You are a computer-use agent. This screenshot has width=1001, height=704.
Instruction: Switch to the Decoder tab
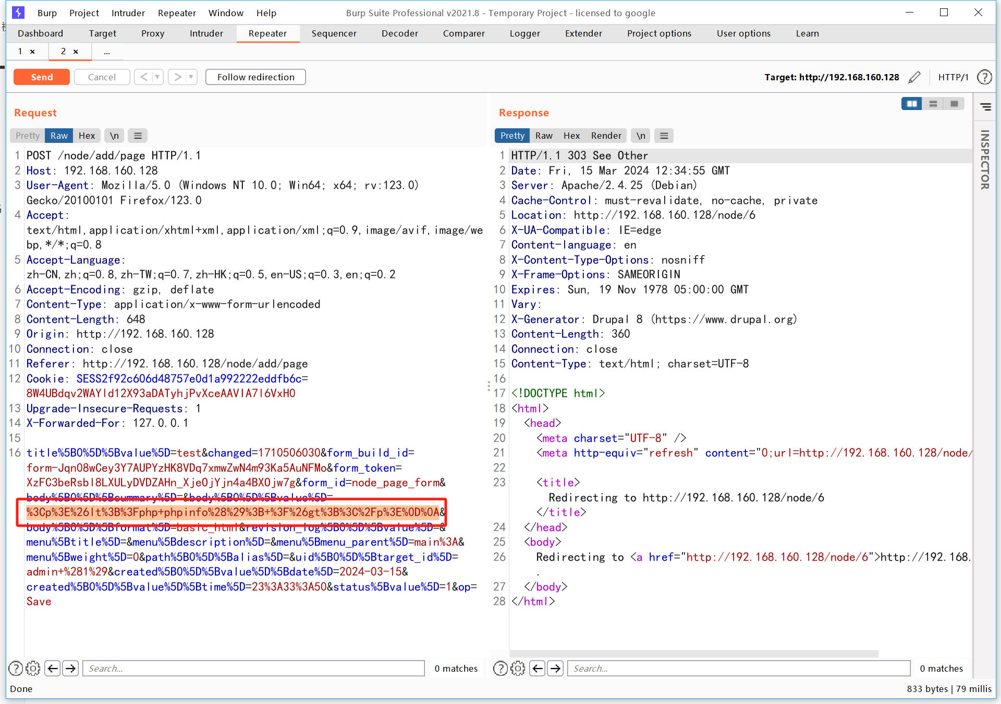tap(399, 33)
